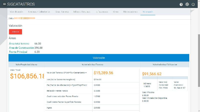Click the 'Frente Principal' label
200x112 pixels.
pyautogui.click(x=18, y=52)
